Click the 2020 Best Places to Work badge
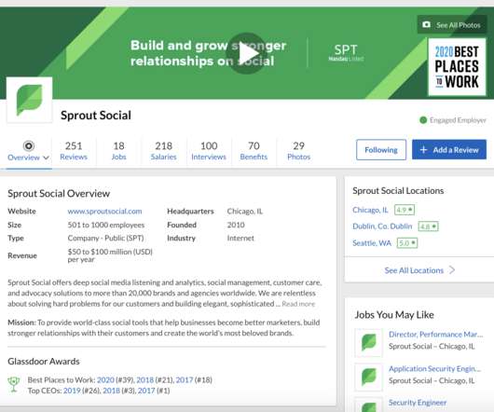Screen dimensions: 494x412 tap(457, 67)
